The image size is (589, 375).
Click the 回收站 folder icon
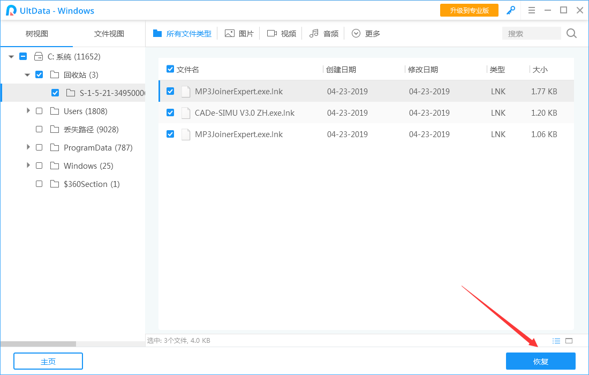click(55, 74)
